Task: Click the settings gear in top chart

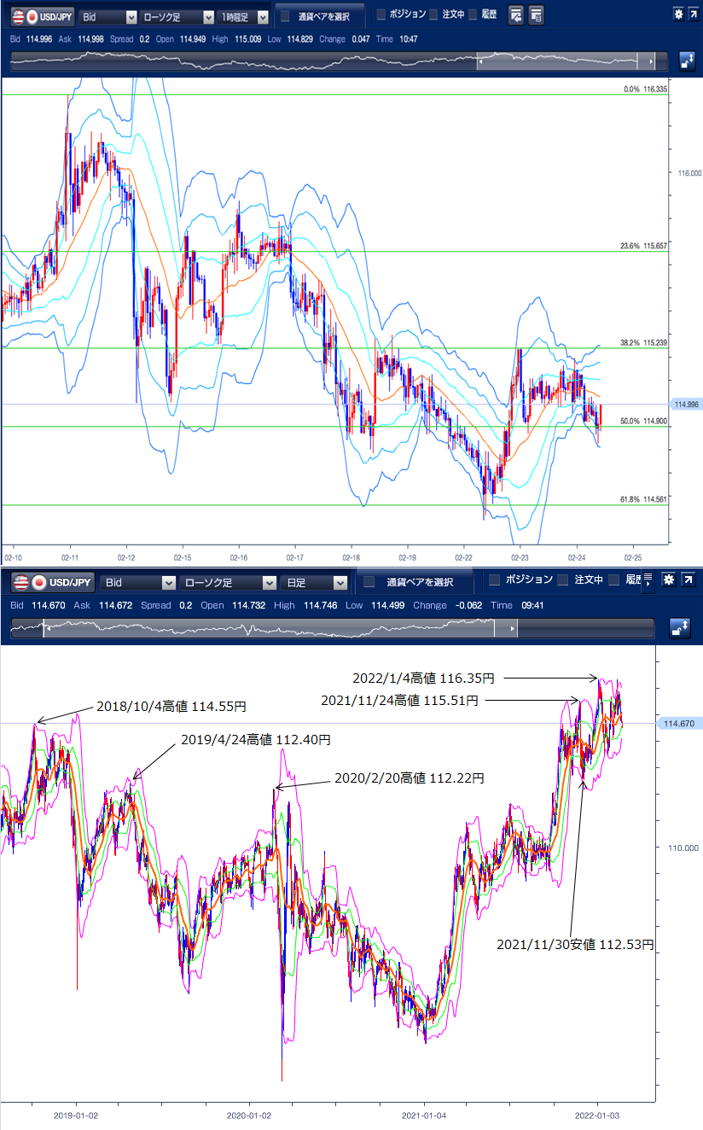Action: coord(677,15)
